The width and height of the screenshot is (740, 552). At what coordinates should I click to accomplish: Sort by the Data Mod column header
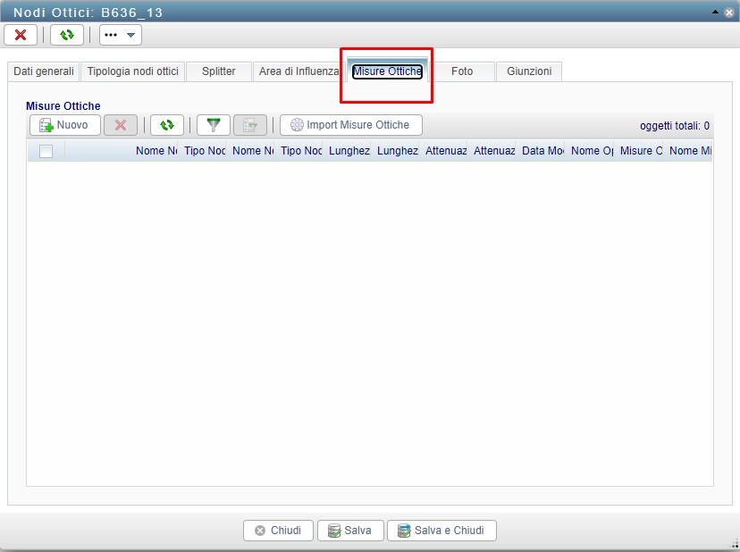[542, 151]
